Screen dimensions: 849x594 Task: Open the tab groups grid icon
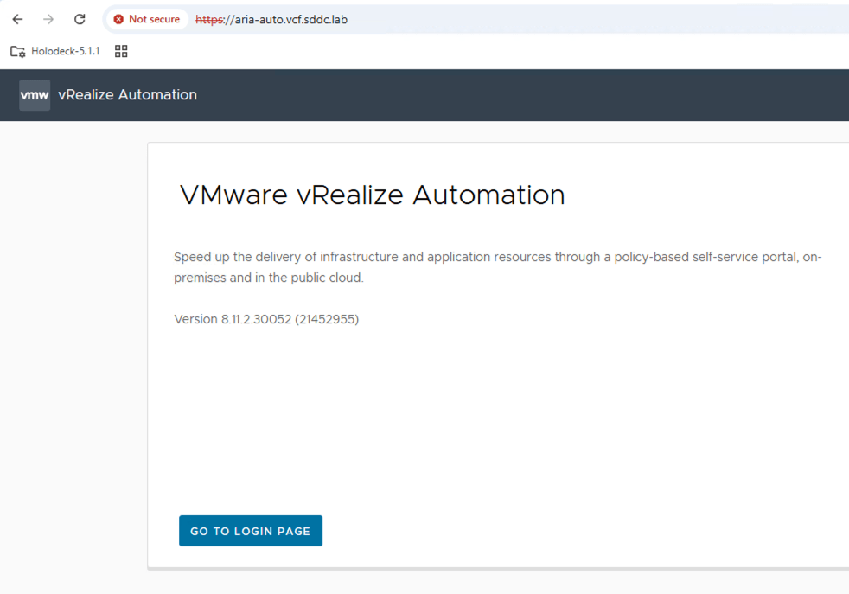(121, 51)
